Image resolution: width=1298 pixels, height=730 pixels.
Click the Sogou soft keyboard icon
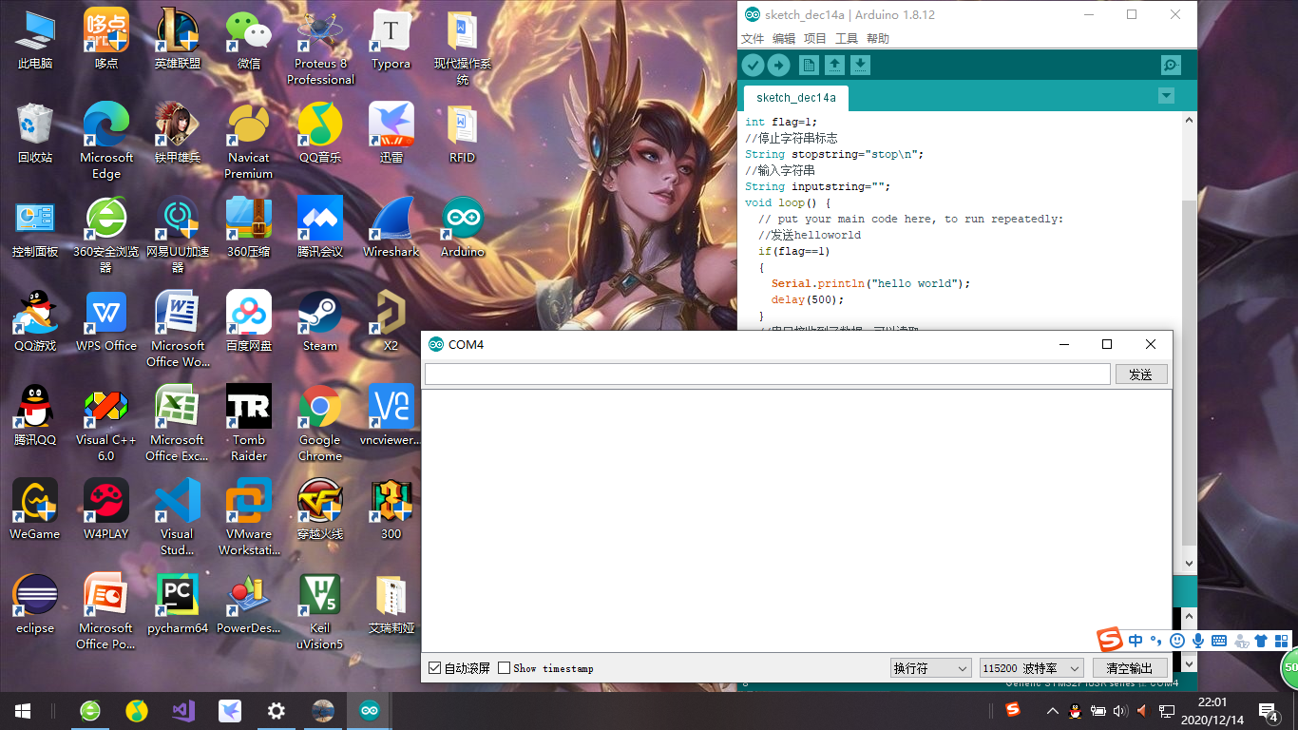pyautogui.click(x=1219, y=641)
